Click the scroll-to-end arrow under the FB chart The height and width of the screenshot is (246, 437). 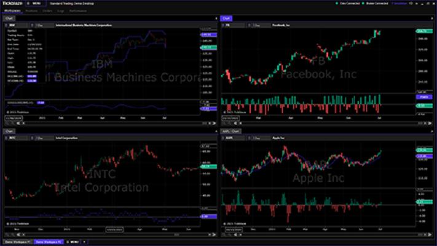coord(430,123)
